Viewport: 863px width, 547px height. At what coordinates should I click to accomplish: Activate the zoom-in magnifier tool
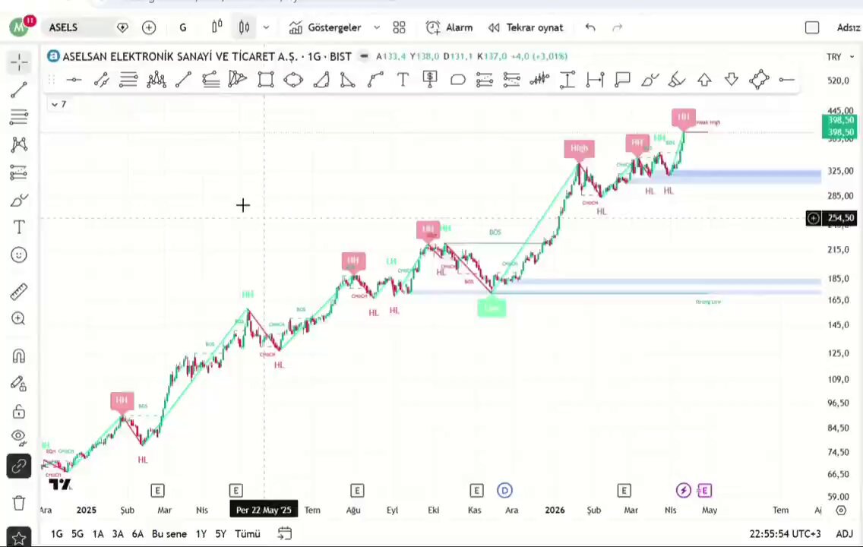coord(19,318)
